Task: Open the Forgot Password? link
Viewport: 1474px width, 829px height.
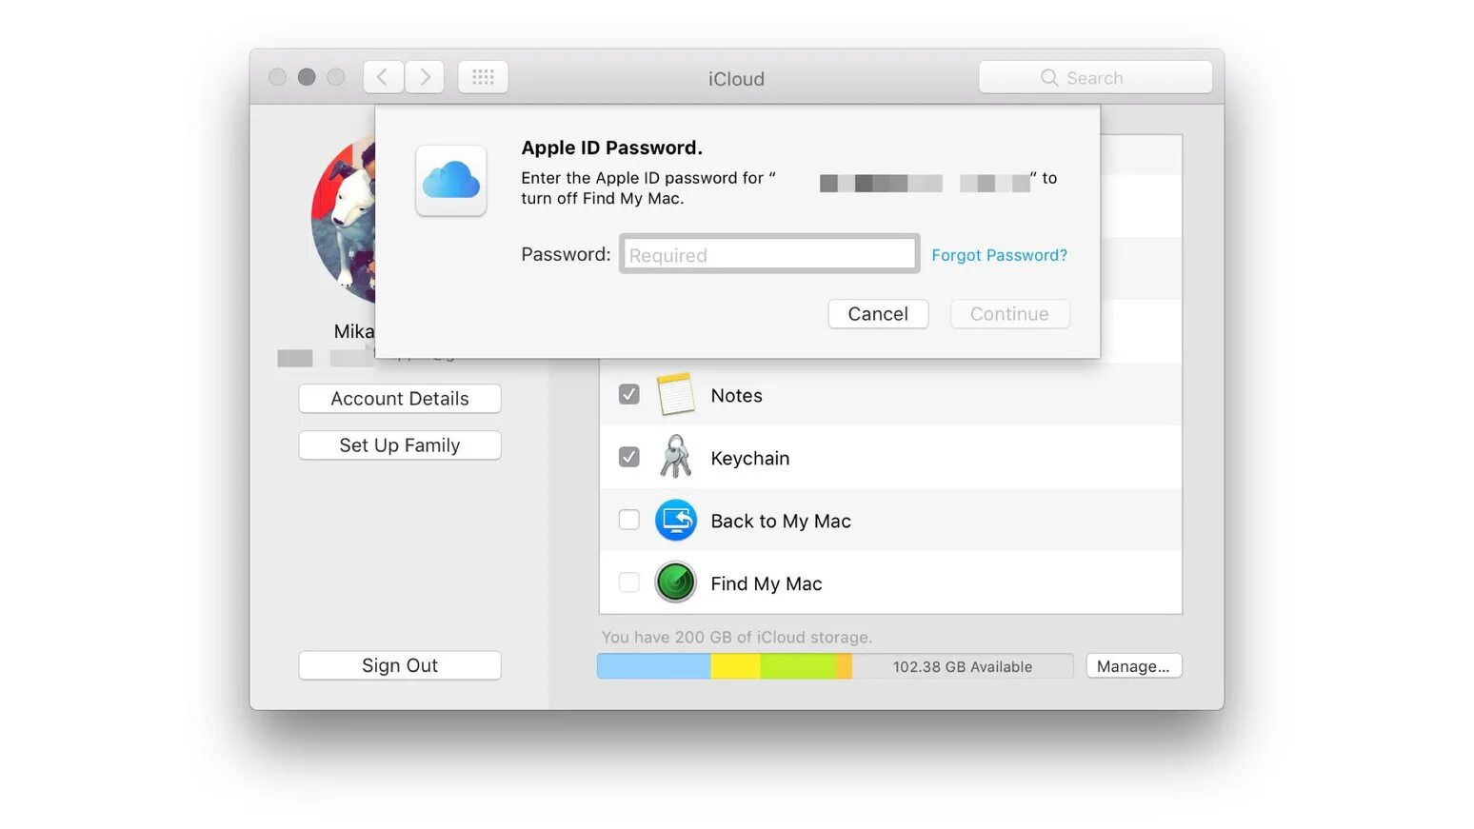Action: pos(999,255)
